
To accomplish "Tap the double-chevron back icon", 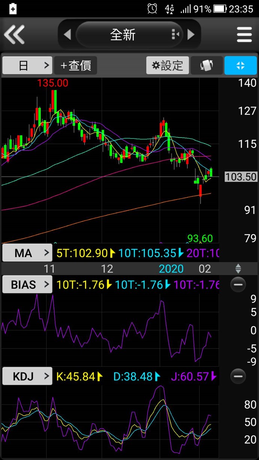I will click(x=14, y=35).
